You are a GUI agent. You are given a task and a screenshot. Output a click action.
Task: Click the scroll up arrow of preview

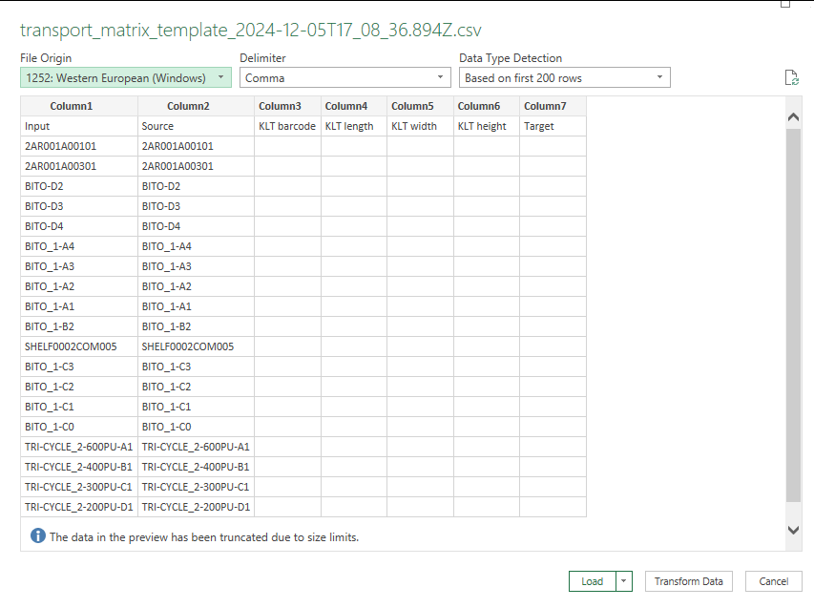coord(793,117)
